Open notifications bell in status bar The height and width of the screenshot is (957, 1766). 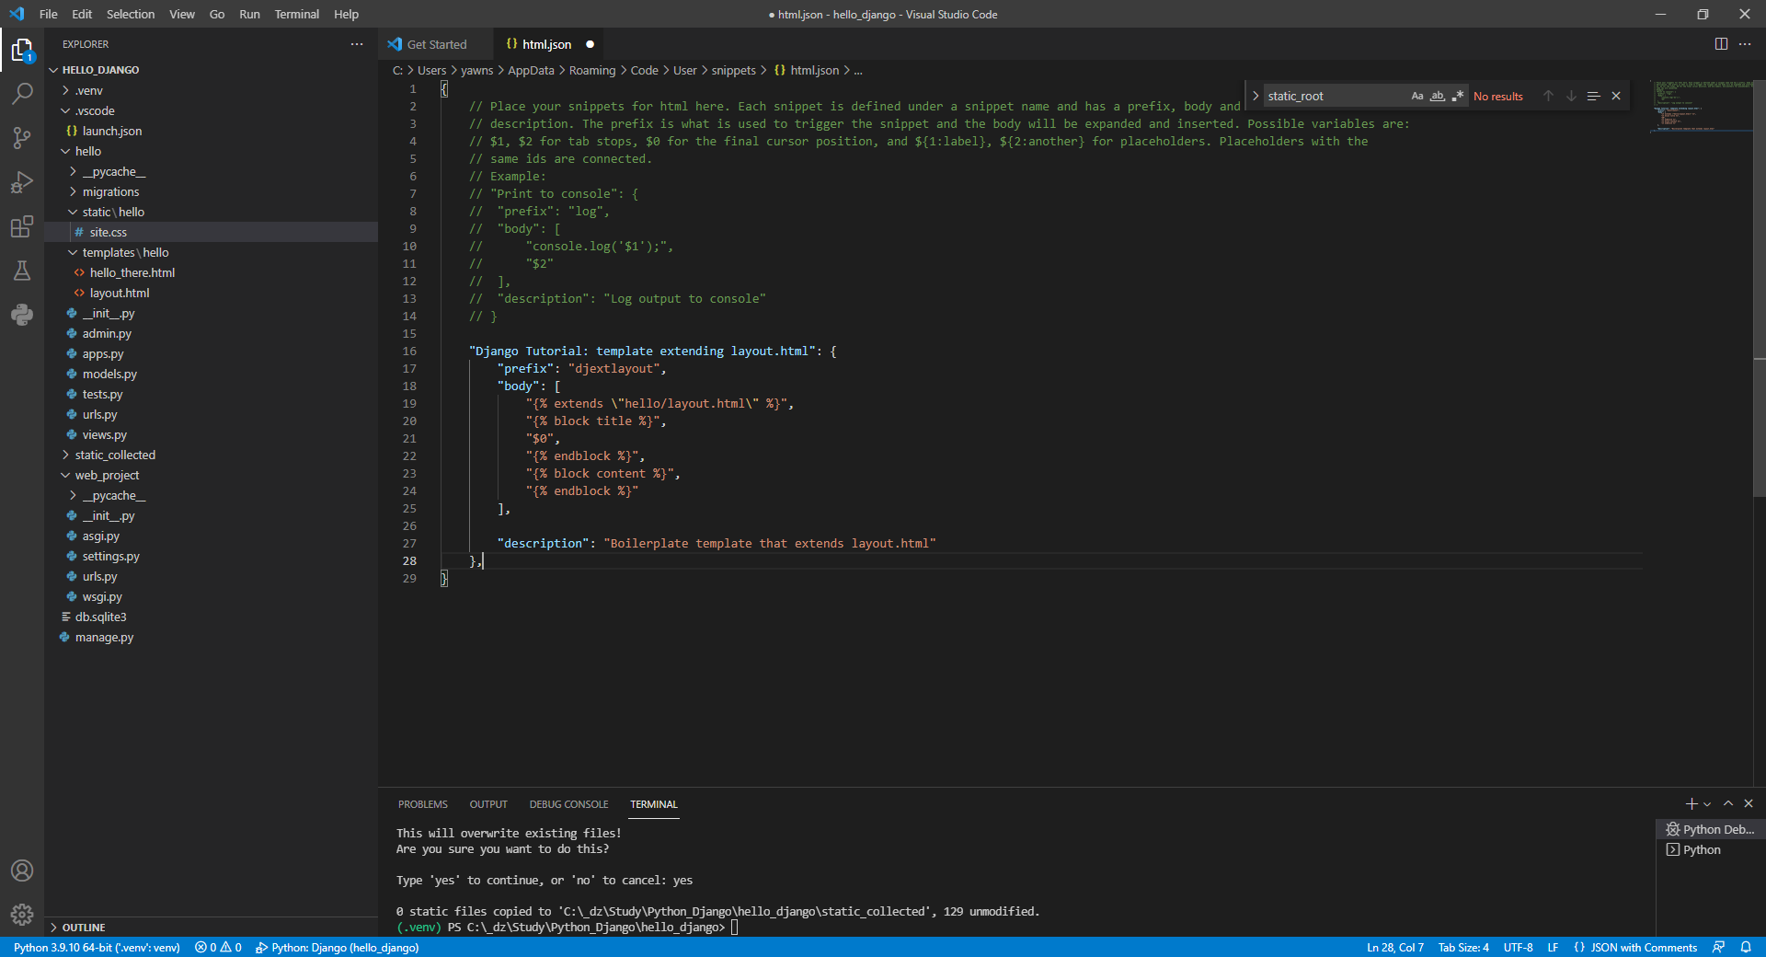click(1746, 947)
